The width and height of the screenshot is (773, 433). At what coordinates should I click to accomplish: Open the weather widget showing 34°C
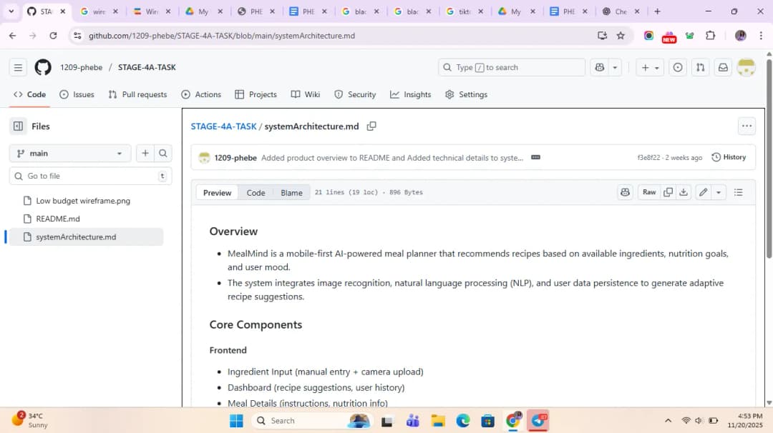tap(29, 420)
